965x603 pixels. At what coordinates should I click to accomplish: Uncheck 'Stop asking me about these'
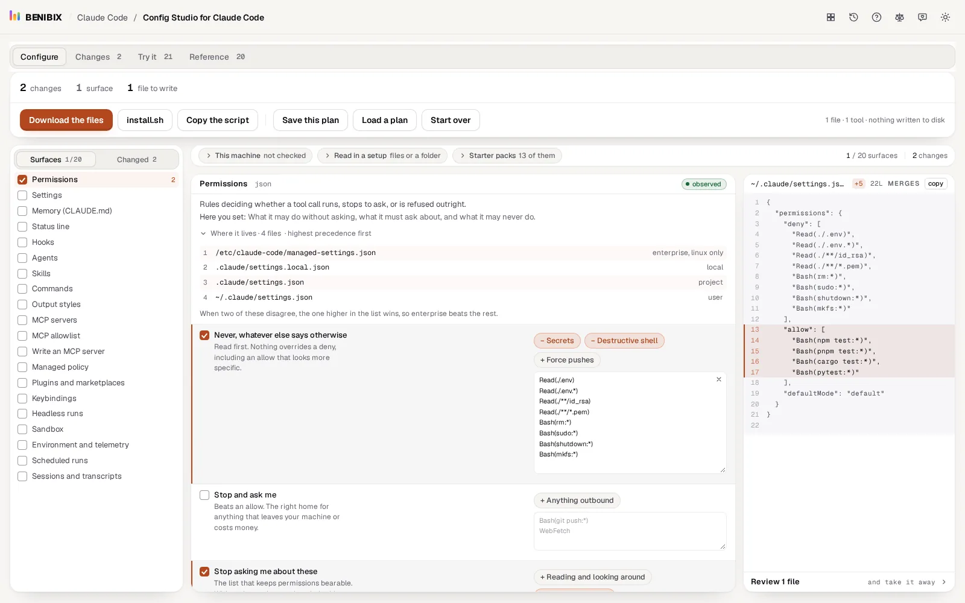(204, 572)
